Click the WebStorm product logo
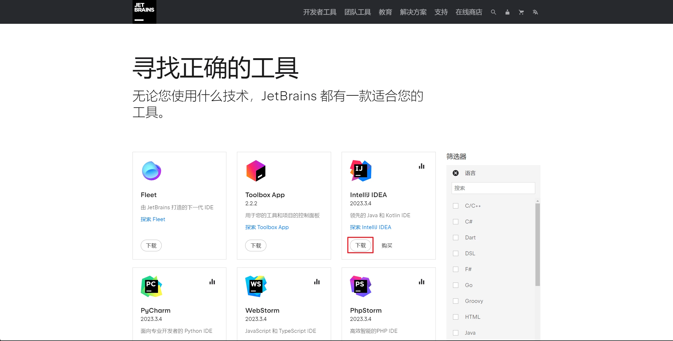Screen dimensions: 673x341 256,286
